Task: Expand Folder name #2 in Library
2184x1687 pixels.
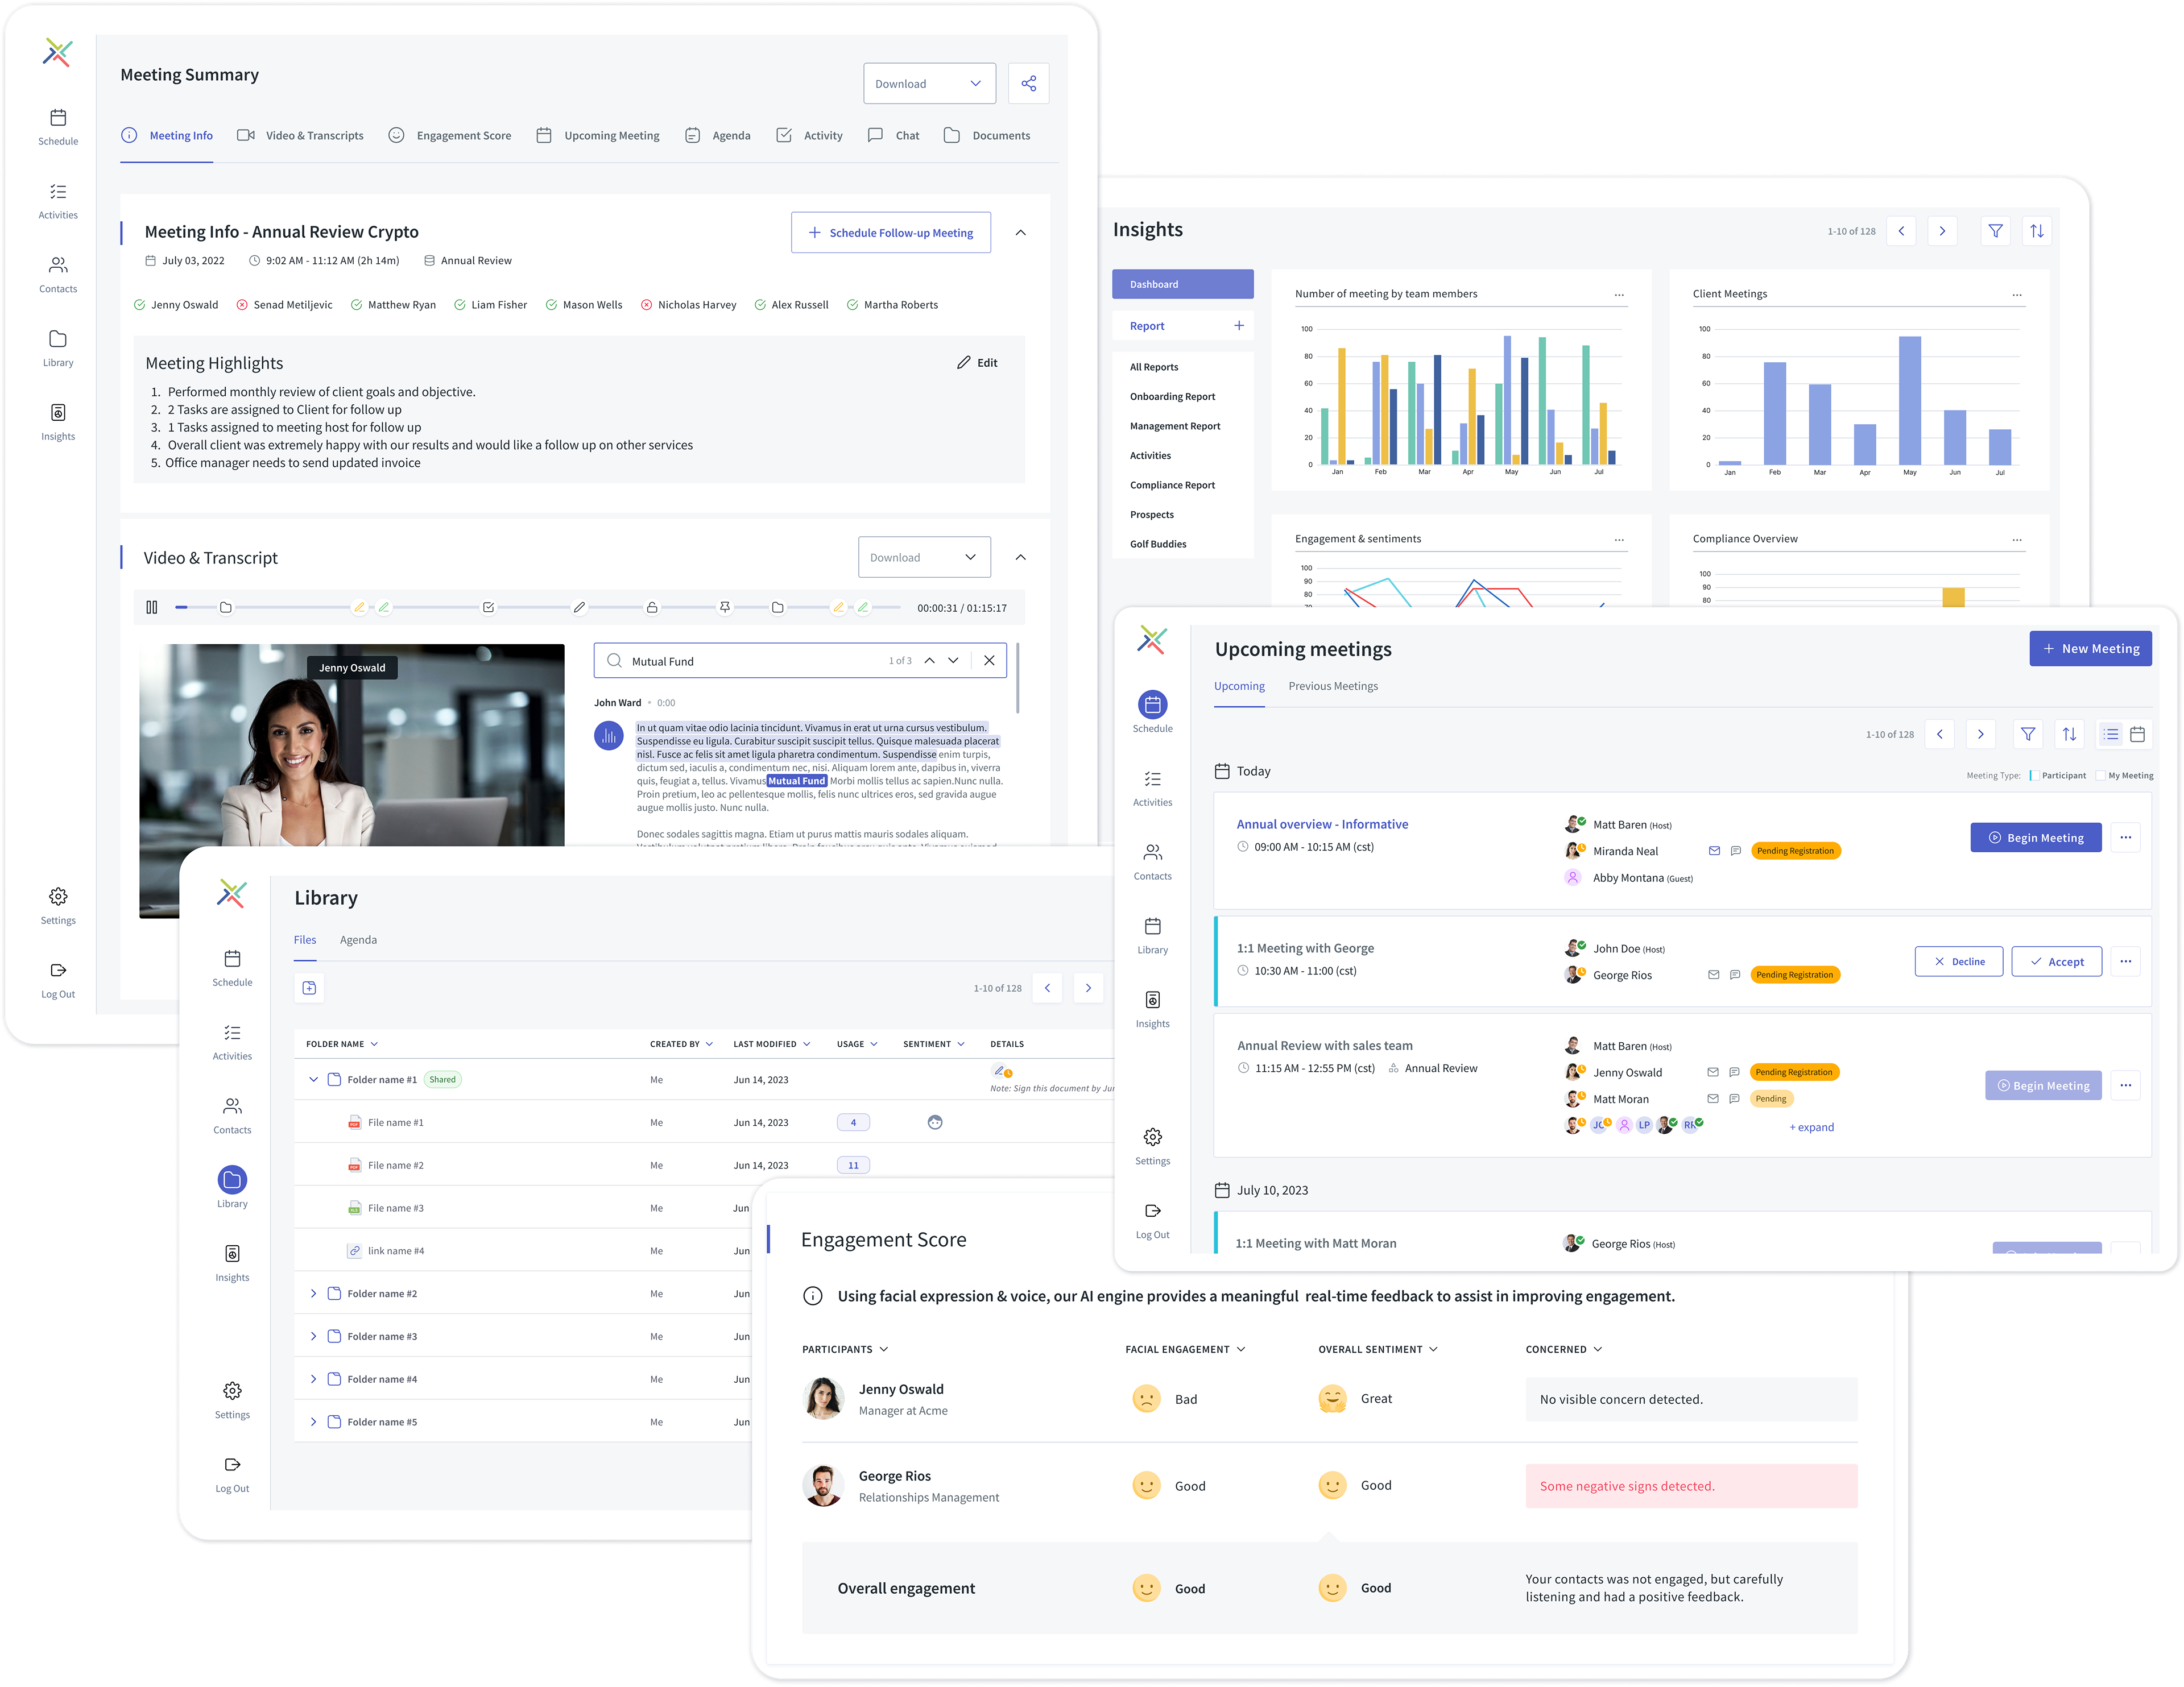Action: tap(313, 1294)
